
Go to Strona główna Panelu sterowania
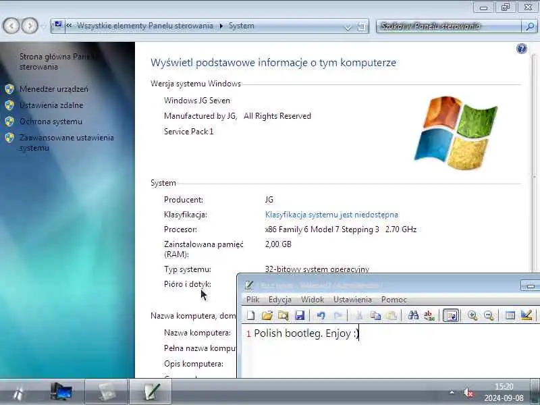click(57, 61)
